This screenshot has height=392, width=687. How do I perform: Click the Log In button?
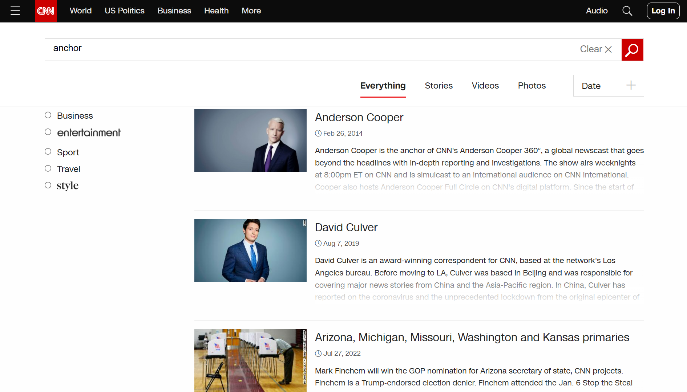coord(663,11)
